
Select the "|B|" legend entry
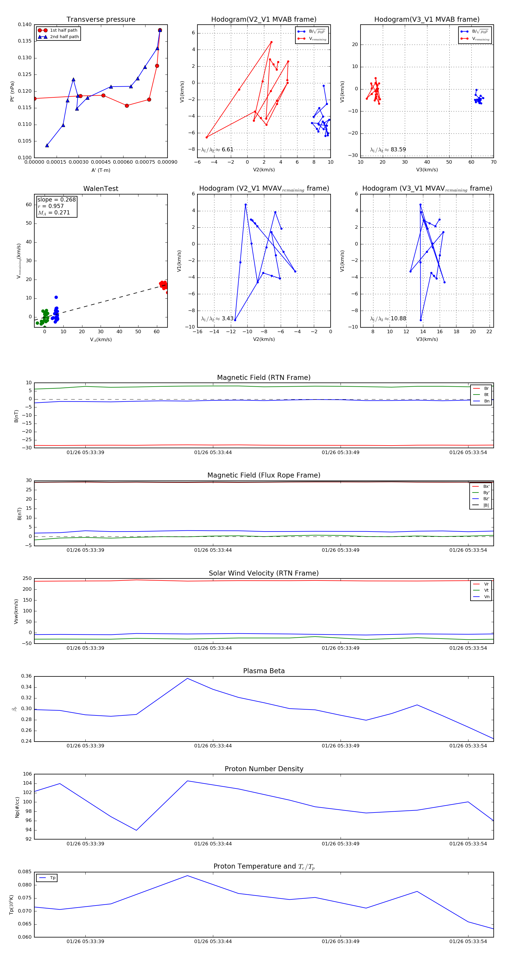point(481,505)
